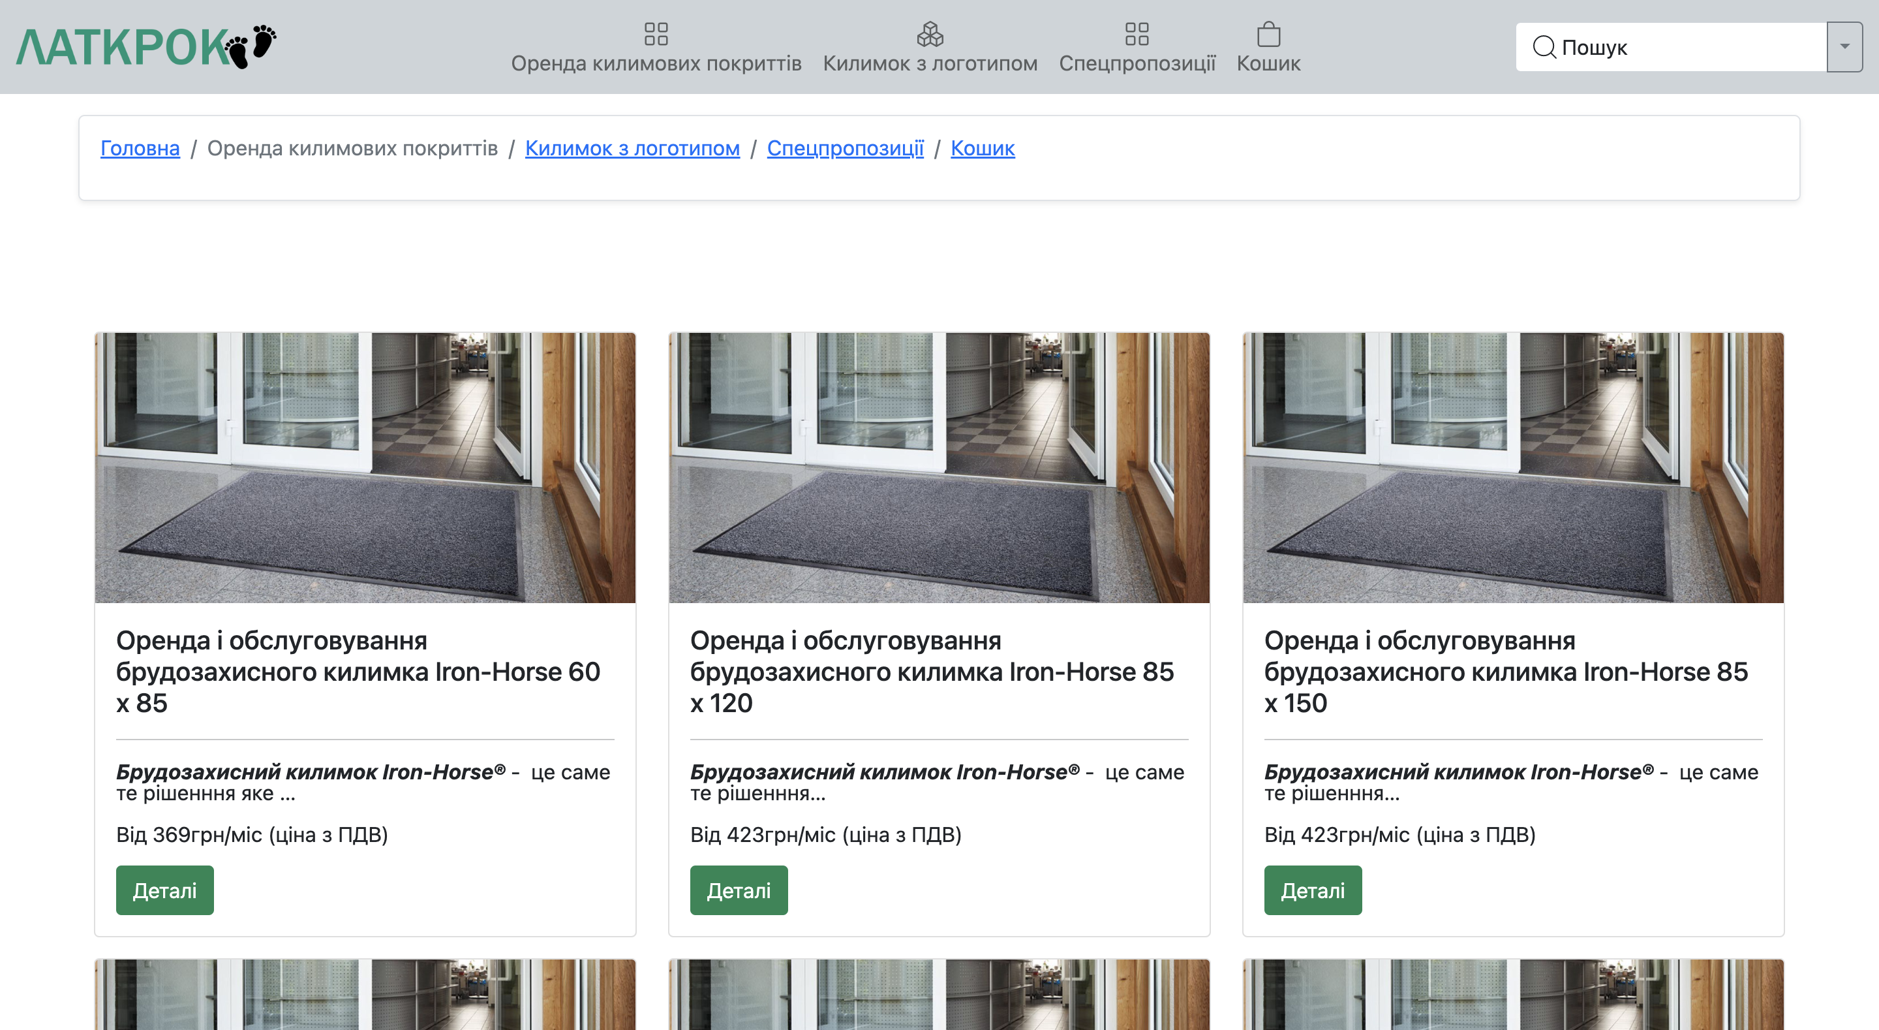Click description on Iron-Horse 85 x 120 card
The image size is (1879, 1030).
tap(938, 782)
